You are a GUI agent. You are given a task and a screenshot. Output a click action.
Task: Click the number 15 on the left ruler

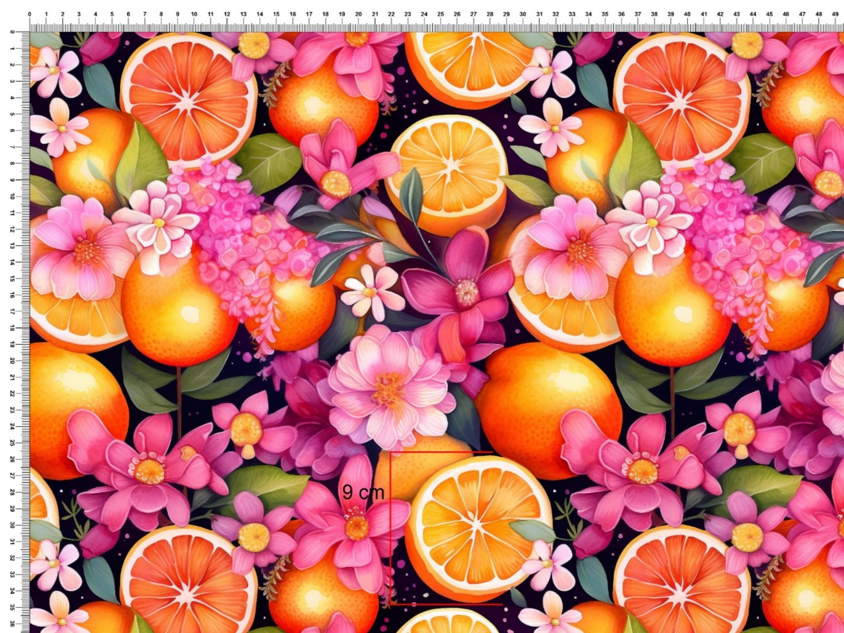(13, 278)
